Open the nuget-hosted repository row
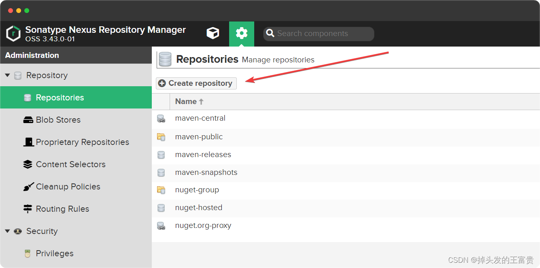The height and width of the screenshot is (268, 540). (346, 208)
